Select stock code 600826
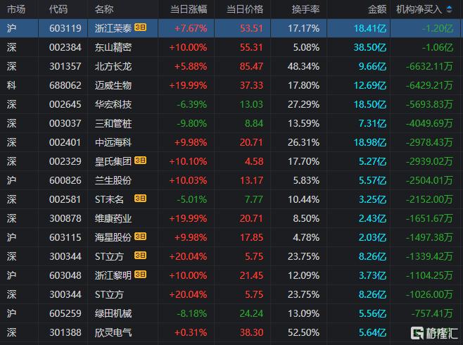Image resolution: width=463 pixels, height=345 pixels. 65,180
